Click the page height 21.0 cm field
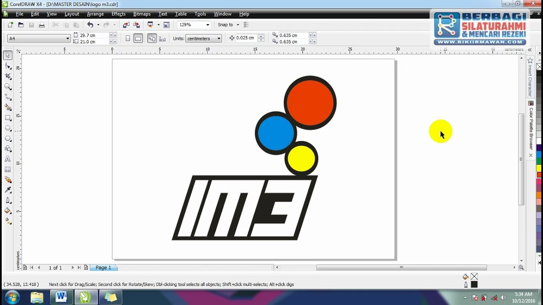Image resolution: width=543 pixels, height=305 pixels. click(94, 42)
